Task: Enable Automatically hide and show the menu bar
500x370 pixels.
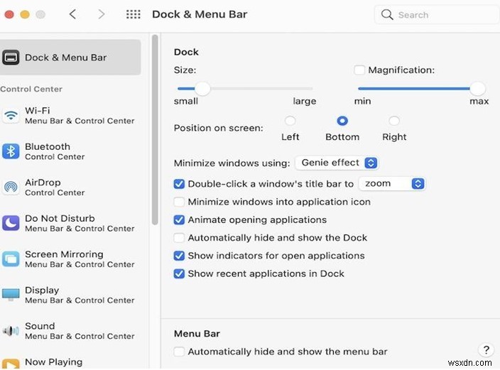Action: pyautogui.click(x=179, y=352)
